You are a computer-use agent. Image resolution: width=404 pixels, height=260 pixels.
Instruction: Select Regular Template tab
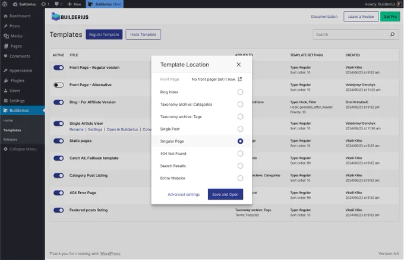[x=104, y=34]
